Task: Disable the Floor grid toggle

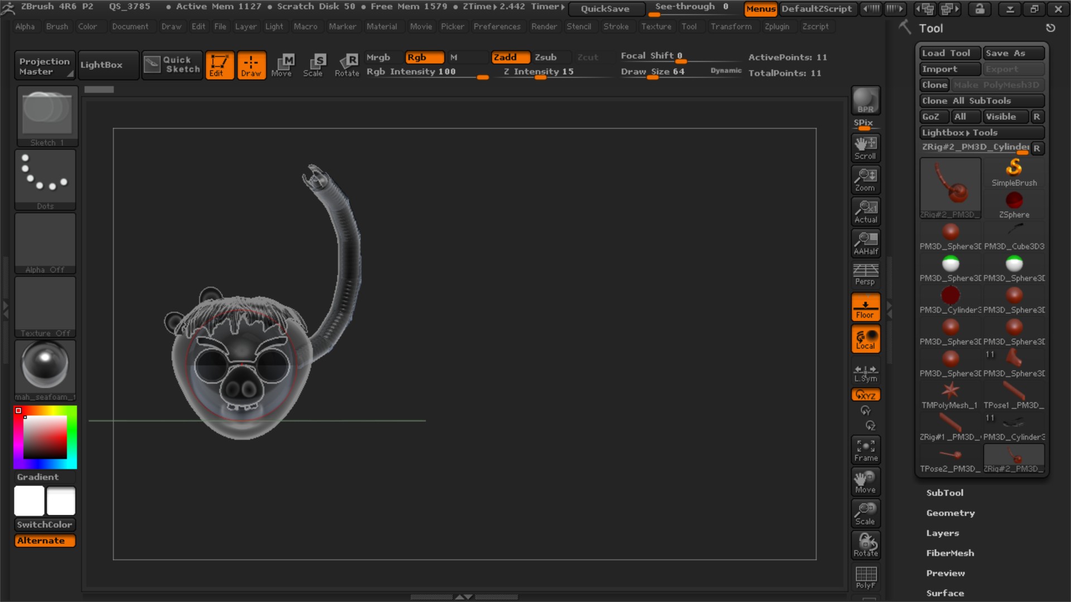Action: [x=865, y=307]
